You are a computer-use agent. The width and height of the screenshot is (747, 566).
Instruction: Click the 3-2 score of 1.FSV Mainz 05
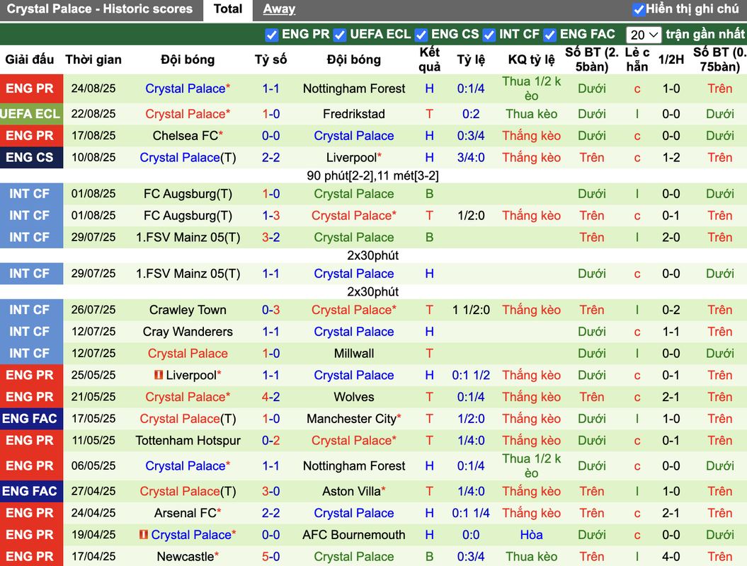(270, 237)
